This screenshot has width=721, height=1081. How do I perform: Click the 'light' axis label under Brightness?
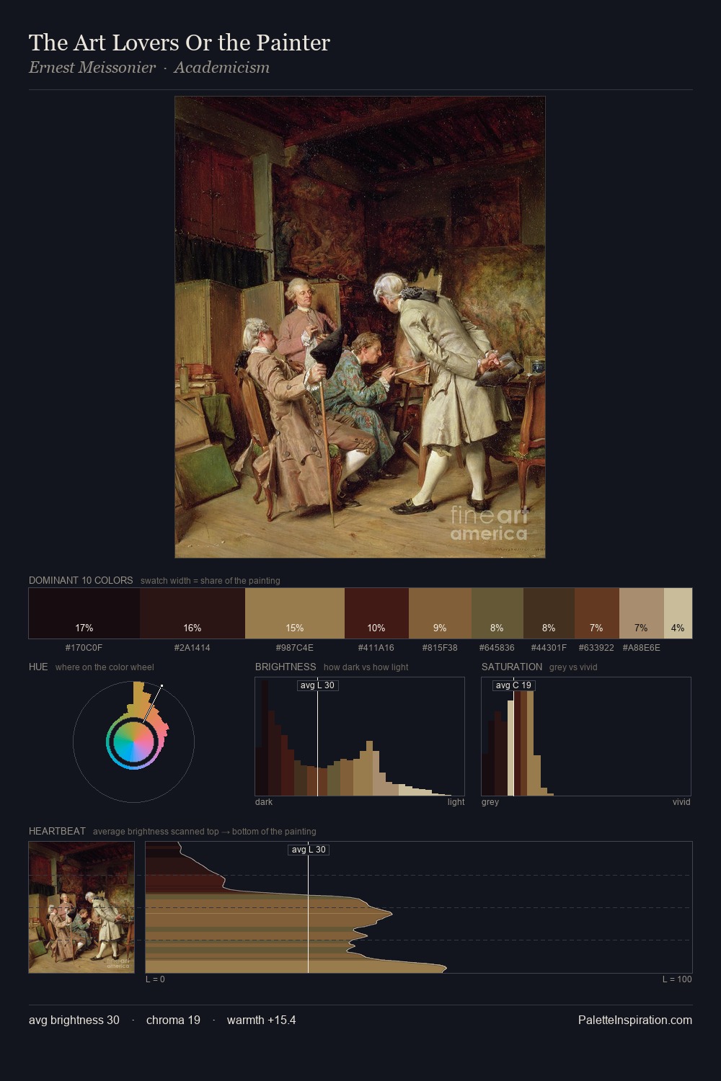point(456,802)
